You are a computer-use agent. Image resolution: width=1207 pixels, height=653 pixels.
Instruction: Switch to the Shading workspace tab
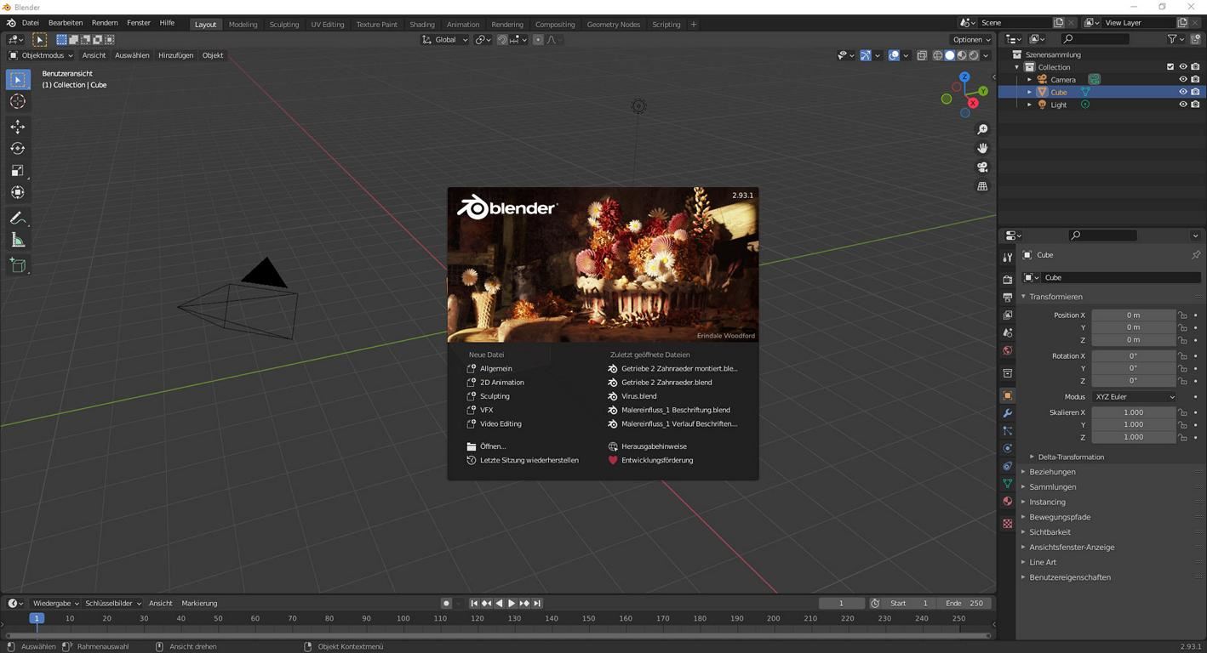pos(421,25)
